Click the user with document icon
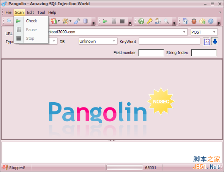The width and height of the screenshot is (224, 172). click(x=158, y=21)
